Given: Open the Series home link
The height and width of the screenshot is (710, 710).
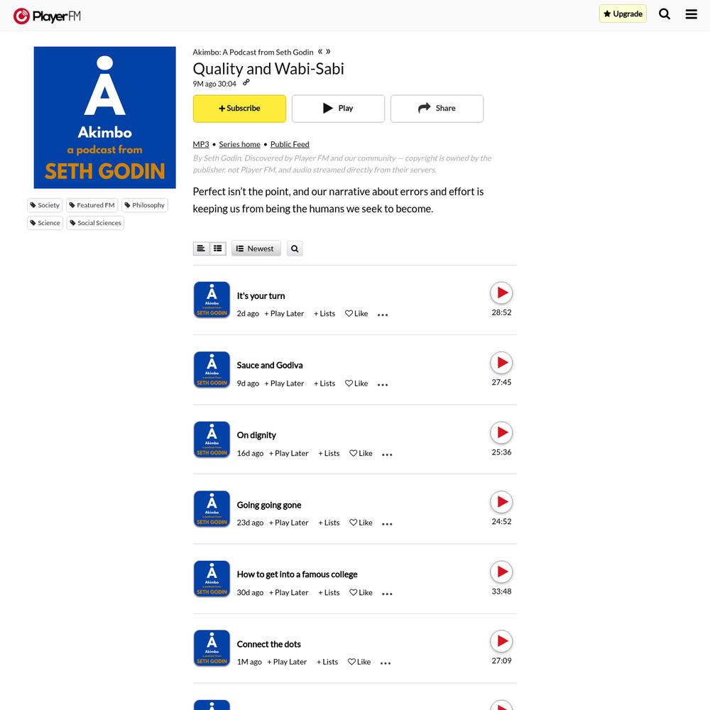Looking at the screenshot, I should tap(239, 144).
